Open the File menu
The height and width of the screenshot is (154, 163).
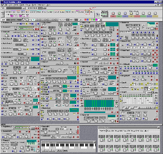(6, 5)
